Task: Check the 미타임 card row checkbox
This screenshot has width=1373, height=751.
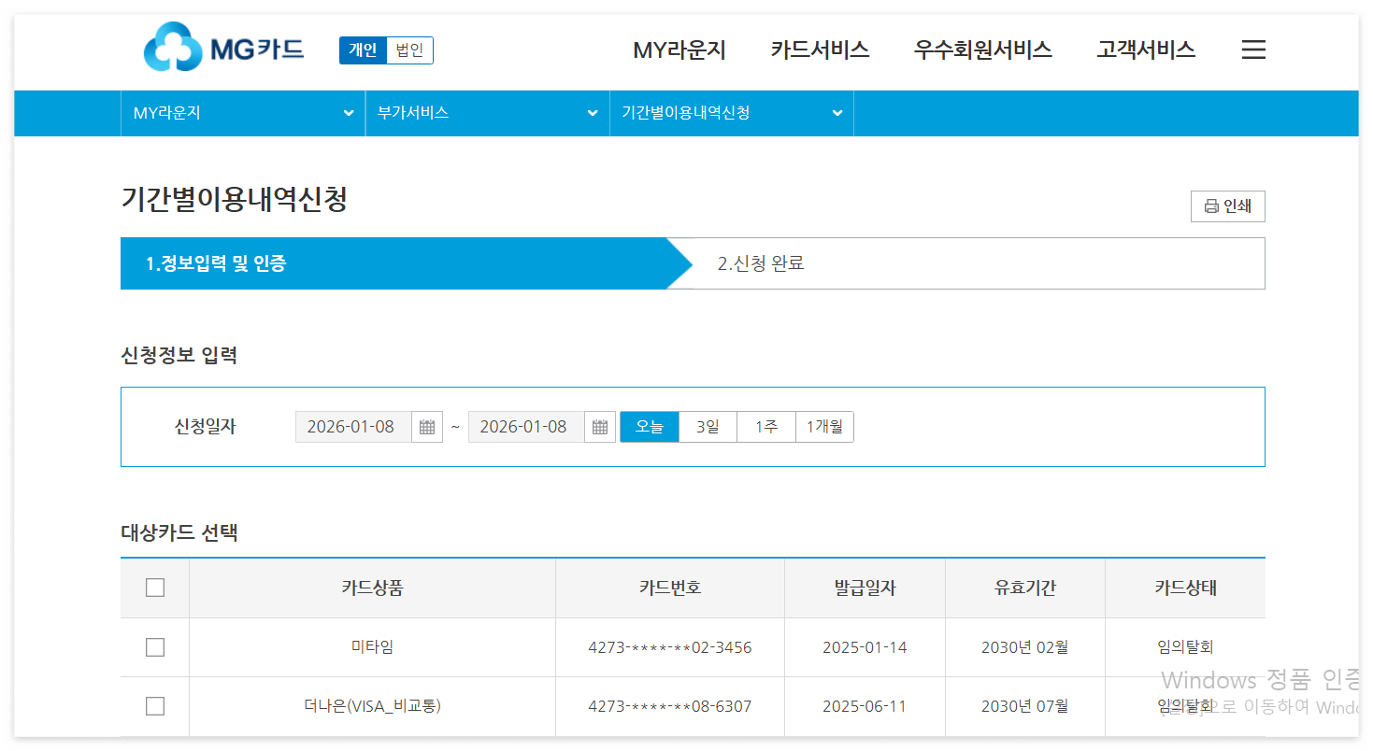Action: (155, 647)
